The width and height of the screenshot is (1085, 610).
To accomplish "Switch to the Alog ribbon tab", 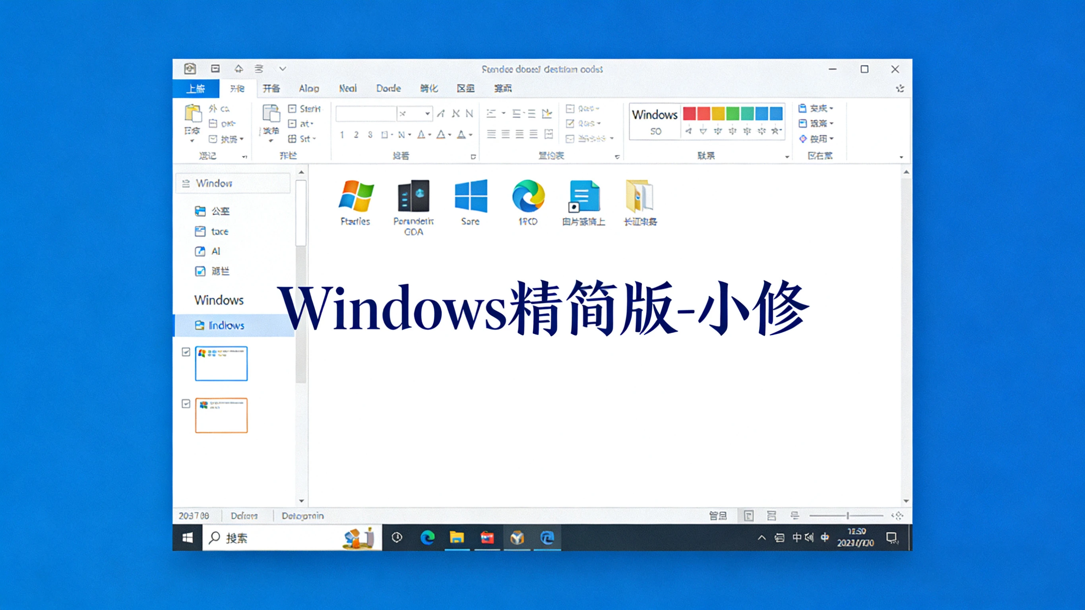I will coord(309,89).
